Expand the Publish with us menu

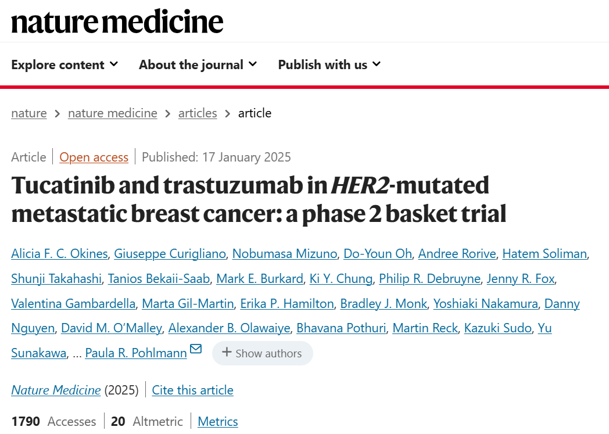coord(329,64)
